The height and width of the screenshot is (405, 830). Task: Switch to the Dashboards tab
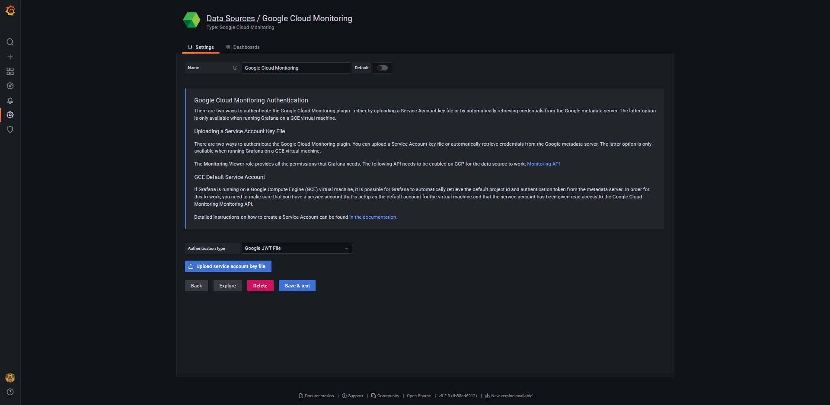point(243,47)
